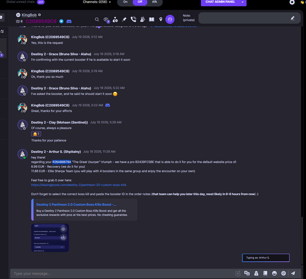
Task: Click the '6.99 EUR - Recovery' line
Action: pos(58,167)
